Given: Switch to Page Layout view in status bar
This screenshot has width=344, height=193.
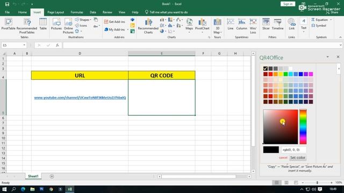Looking at the screenshot, I should click(x=286, y=182).
